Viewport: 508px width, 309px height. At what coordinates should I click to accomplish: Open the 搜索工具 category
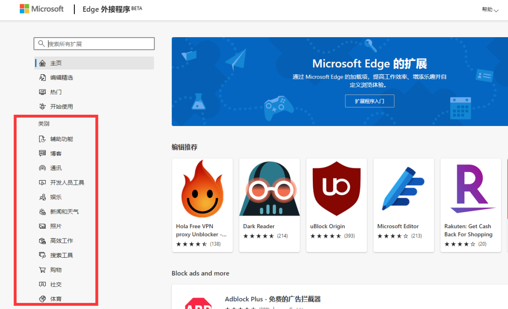pyautogui.click(x=62, y=255)
